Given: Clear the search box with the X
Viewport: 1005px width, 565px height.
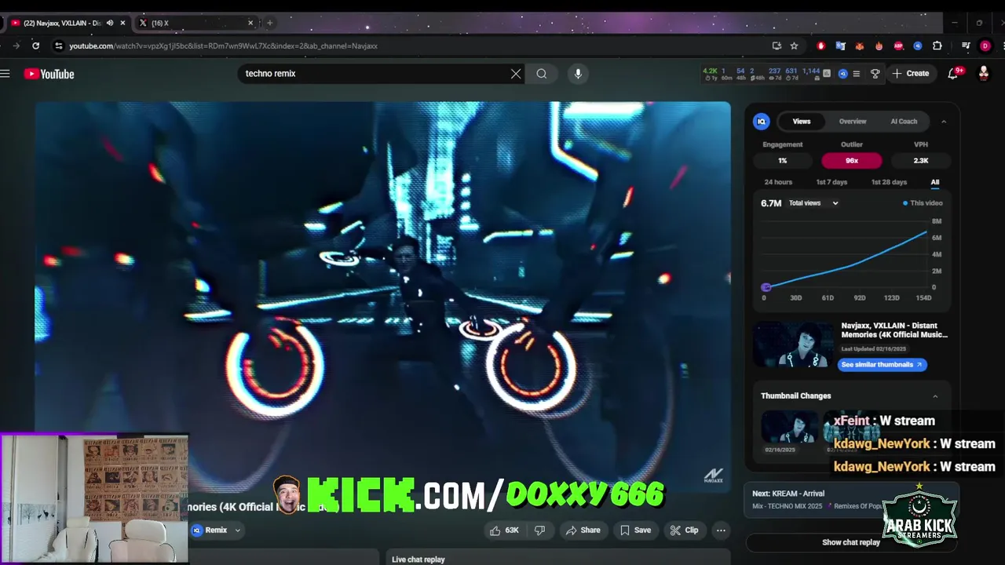Looking at the screenshot, I should (x=516, y=74).
